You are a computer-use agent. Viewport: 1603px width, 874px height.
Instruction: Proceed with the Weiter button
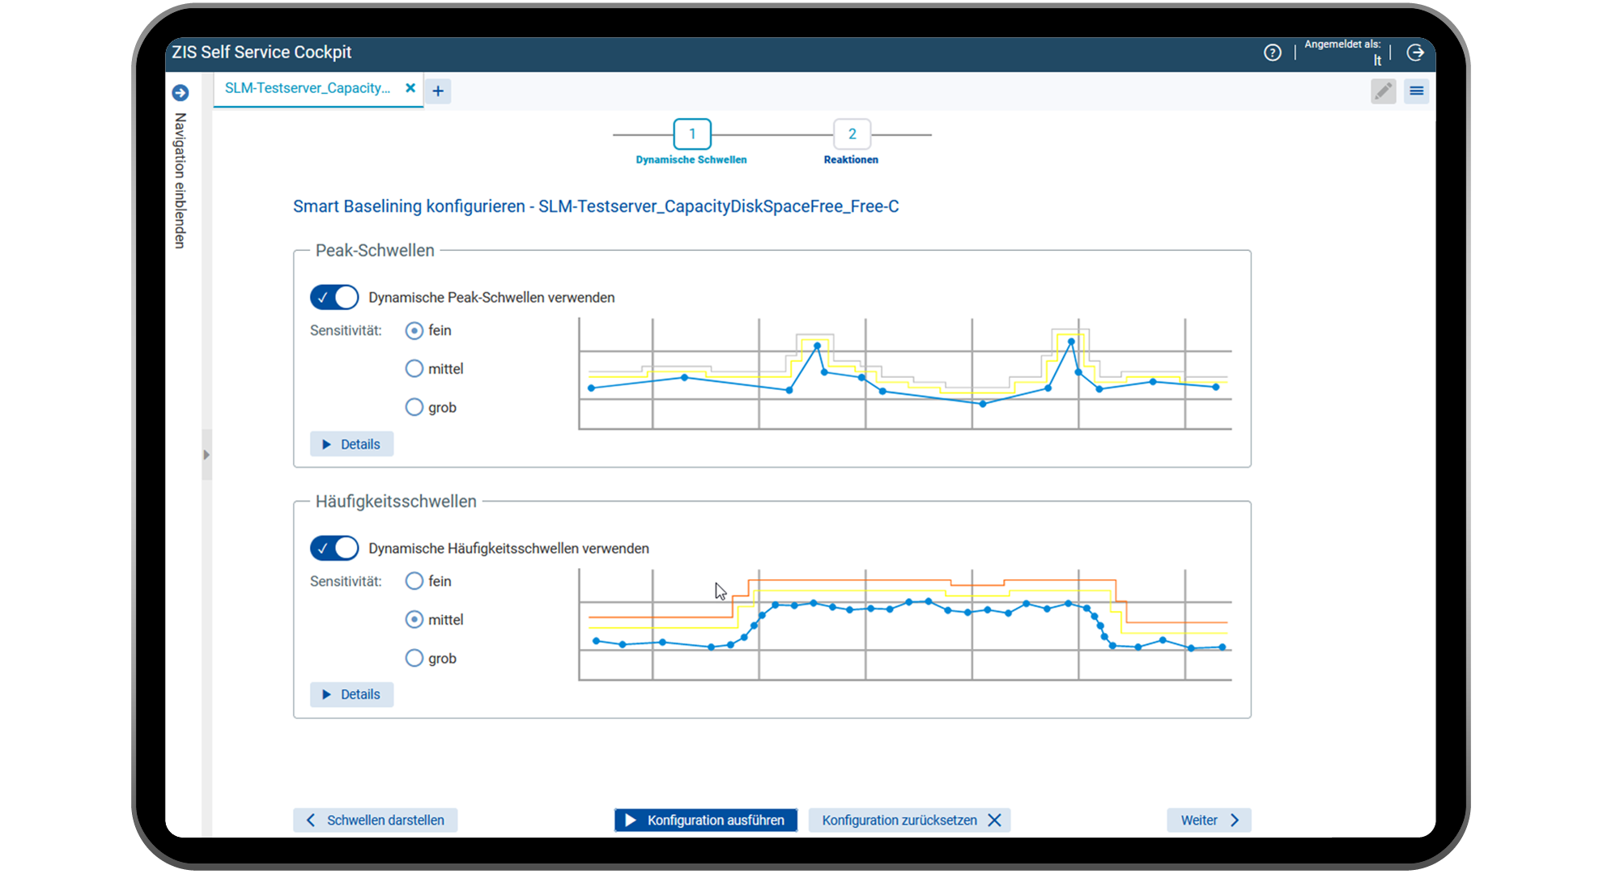tap(1209, 820)
